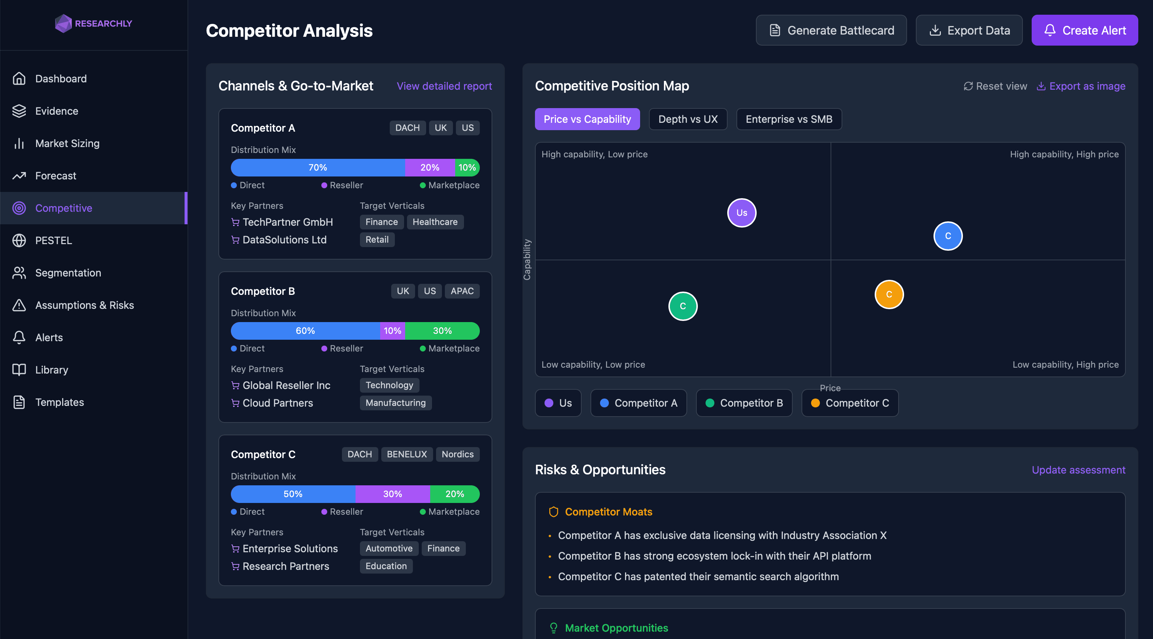Open Forecast trend-line icon
The width and height of the screenshot is (1153, 639).
(19, 176)
